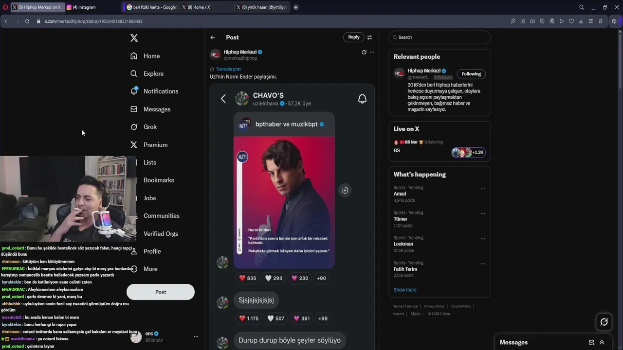Click the Following button for Hiphop Merkezi
The image size is (623, 350).
coord(471,74)
